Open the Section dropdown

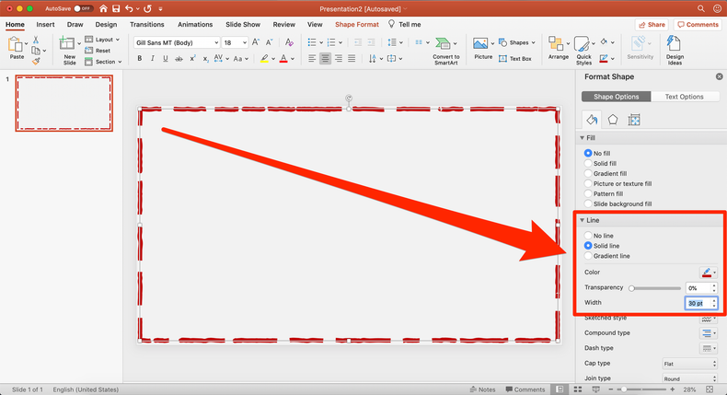[x=103, y=62]
